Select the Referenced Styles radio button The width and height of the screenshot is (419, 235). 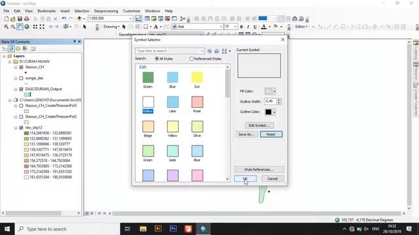191,59
